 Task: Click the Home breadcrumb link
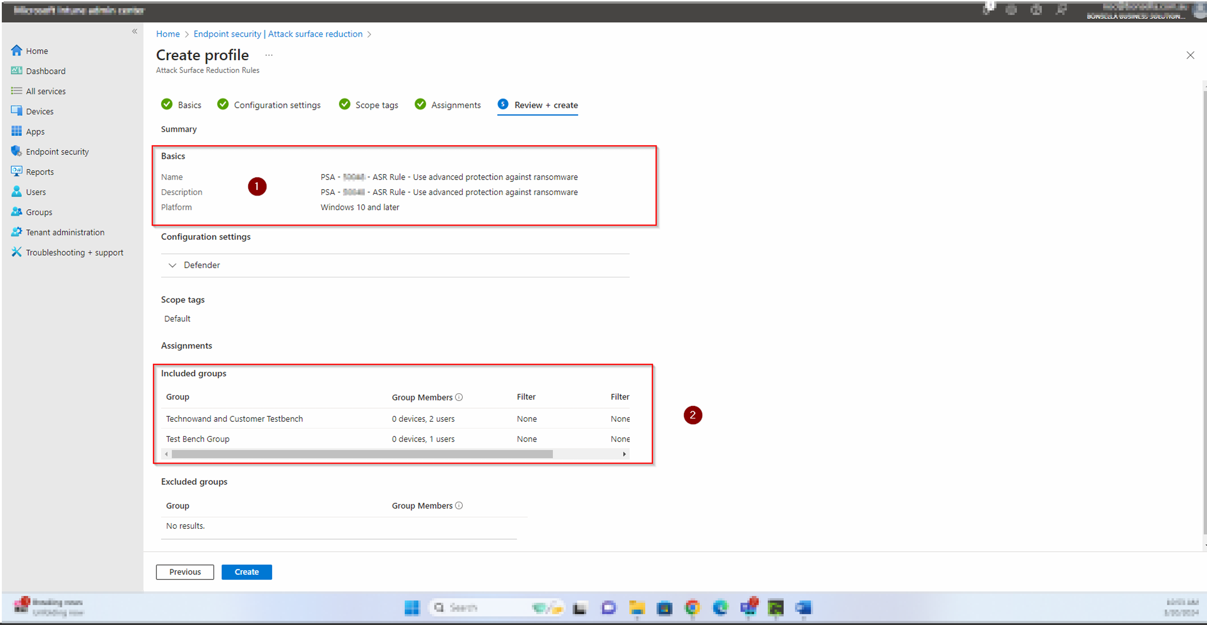coord(168,34)
